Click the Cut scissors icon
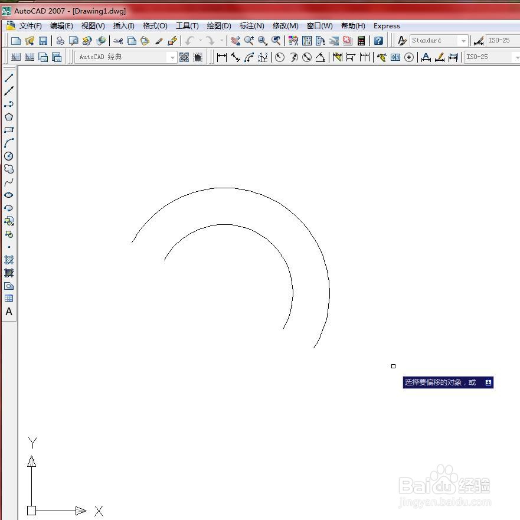Image resolution: width=520 pixels, height=520 pixels. (x=117, y=41)
